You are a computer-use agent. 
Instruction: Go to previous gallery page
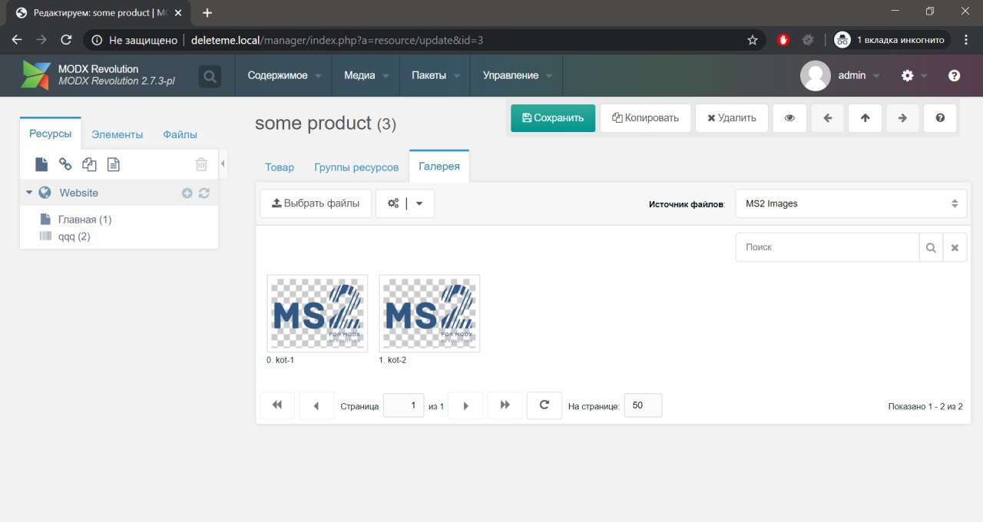click(x=316, y=405)
